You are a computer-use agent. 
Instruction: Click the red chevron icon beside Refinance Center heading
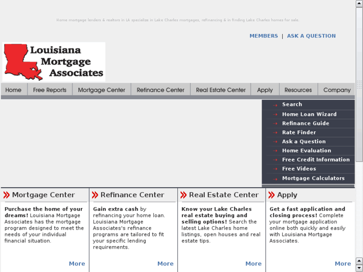[95, 195]
